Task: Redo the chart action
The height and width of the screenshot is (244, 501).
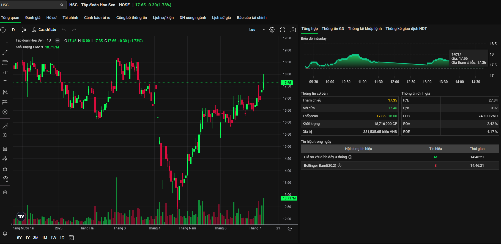Action: click(74, 30)
